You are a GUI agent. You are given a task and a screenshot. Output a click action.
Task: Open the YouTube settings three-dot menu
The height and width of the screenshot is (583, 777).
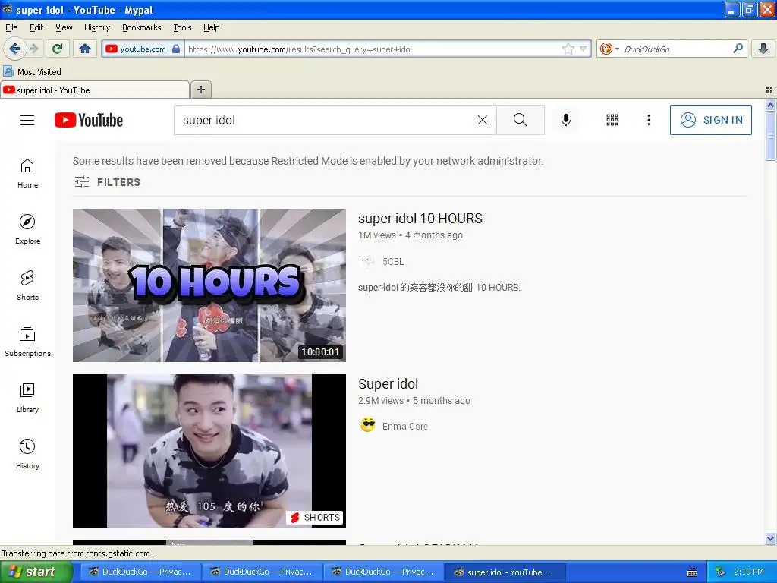pos(649,120)
